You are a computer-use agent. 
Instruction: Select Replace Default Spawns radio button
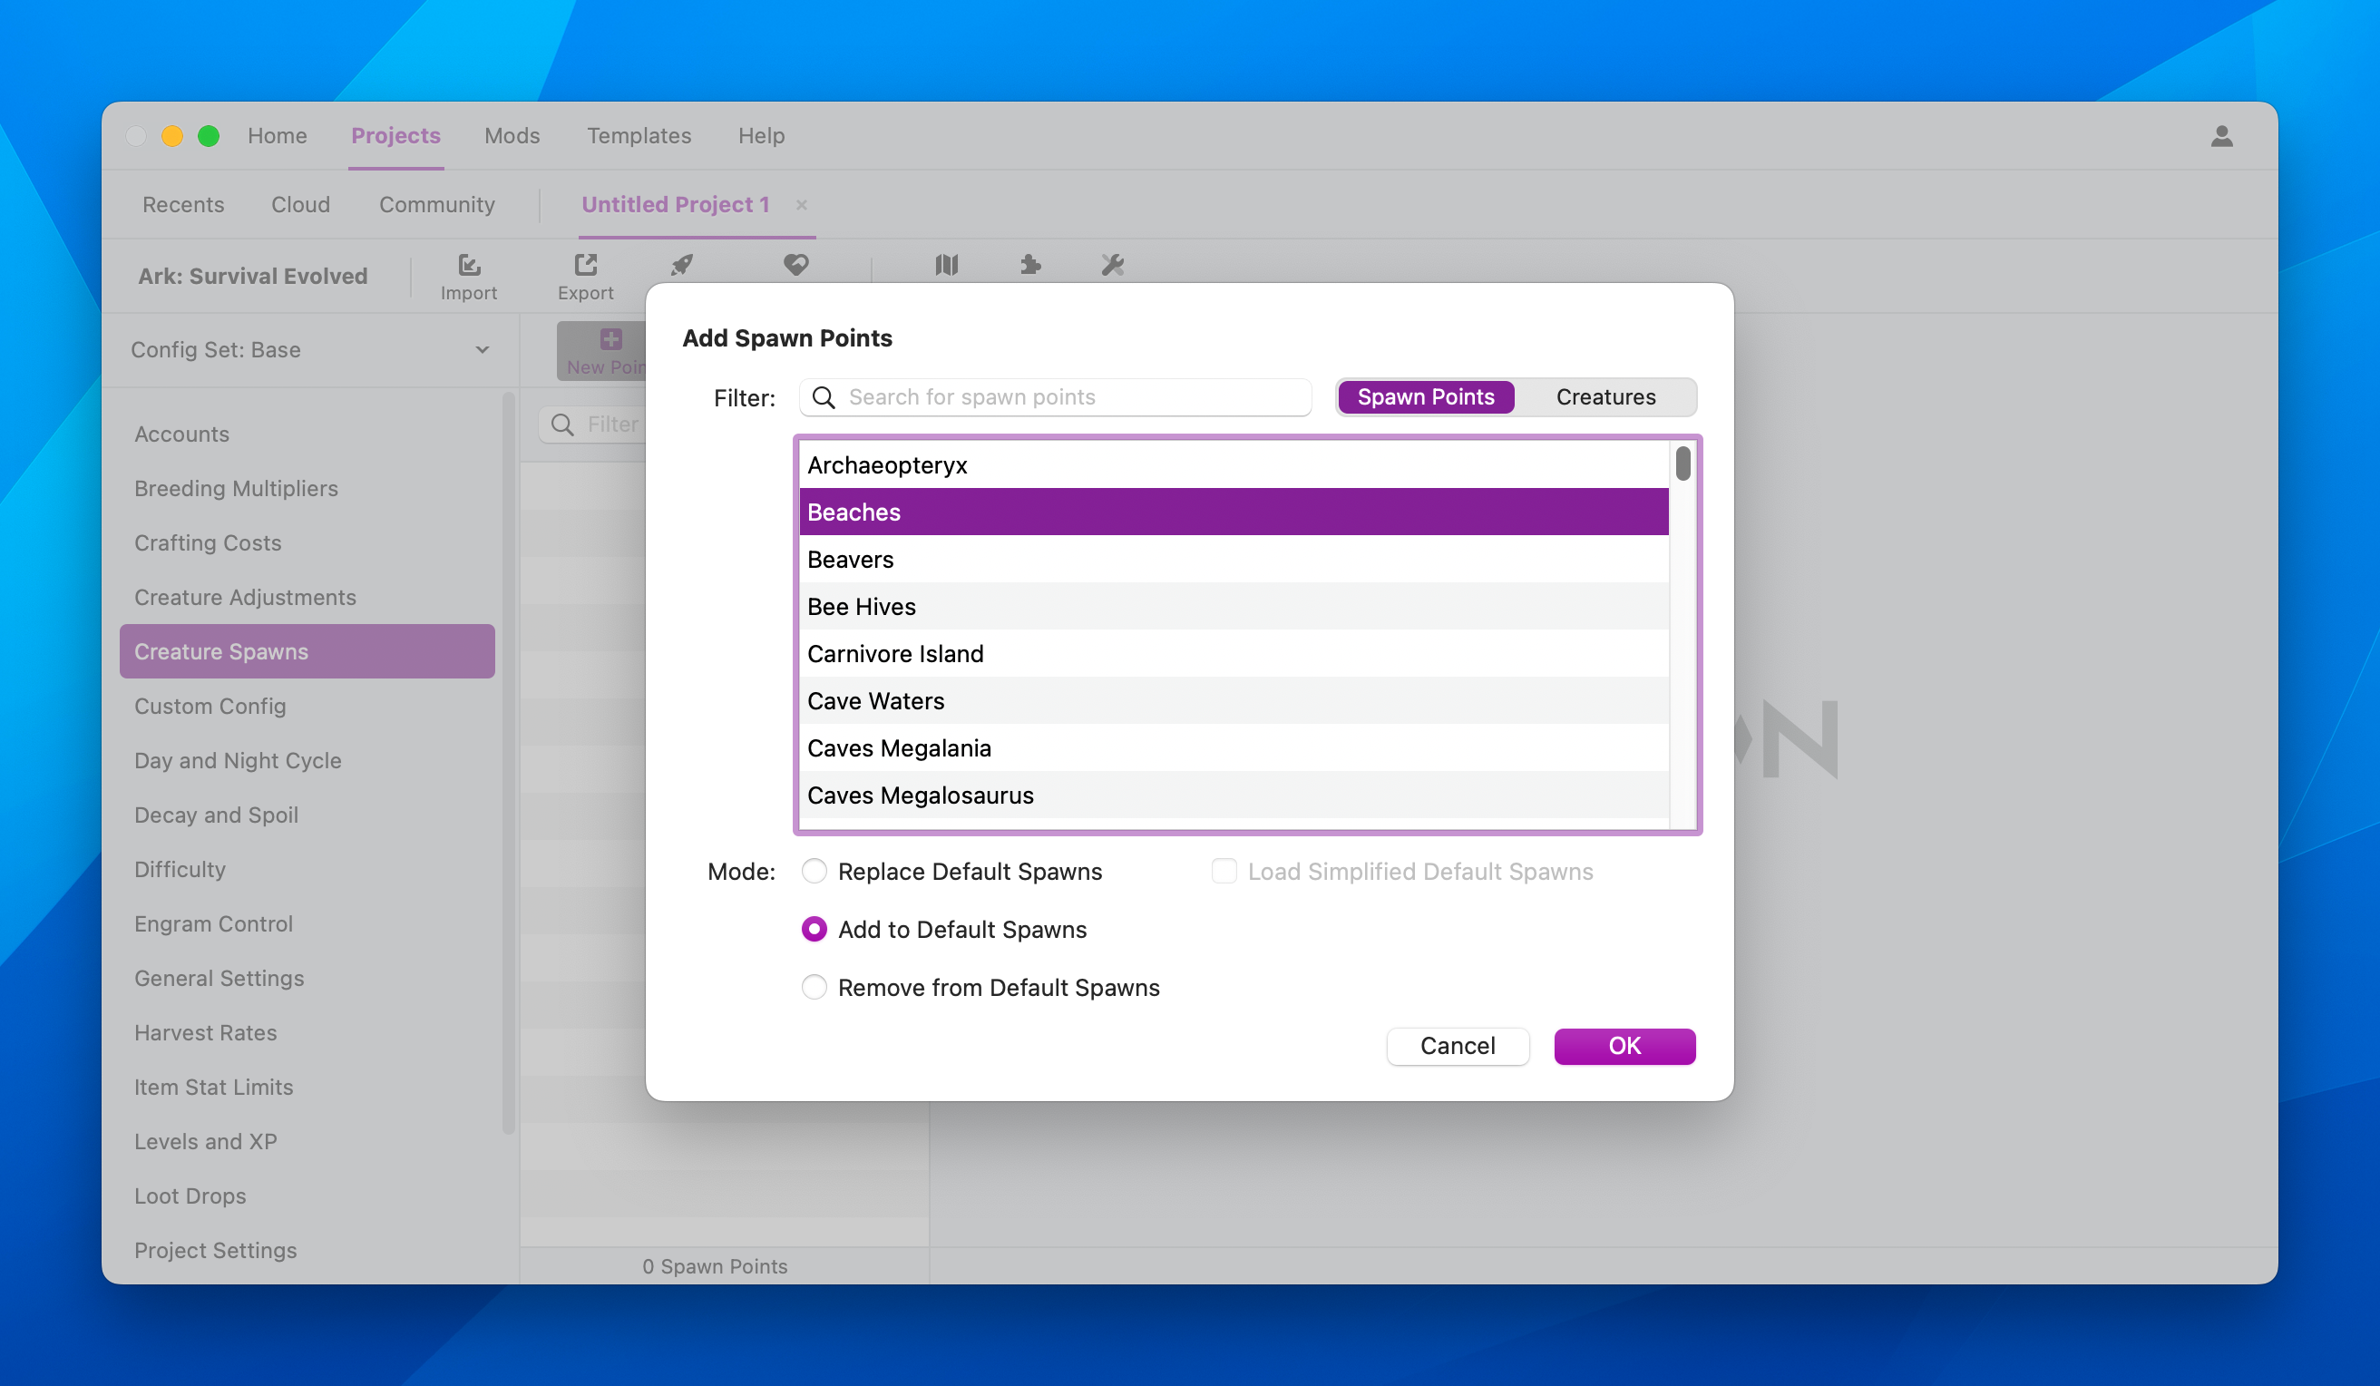(x=814, y=871)
